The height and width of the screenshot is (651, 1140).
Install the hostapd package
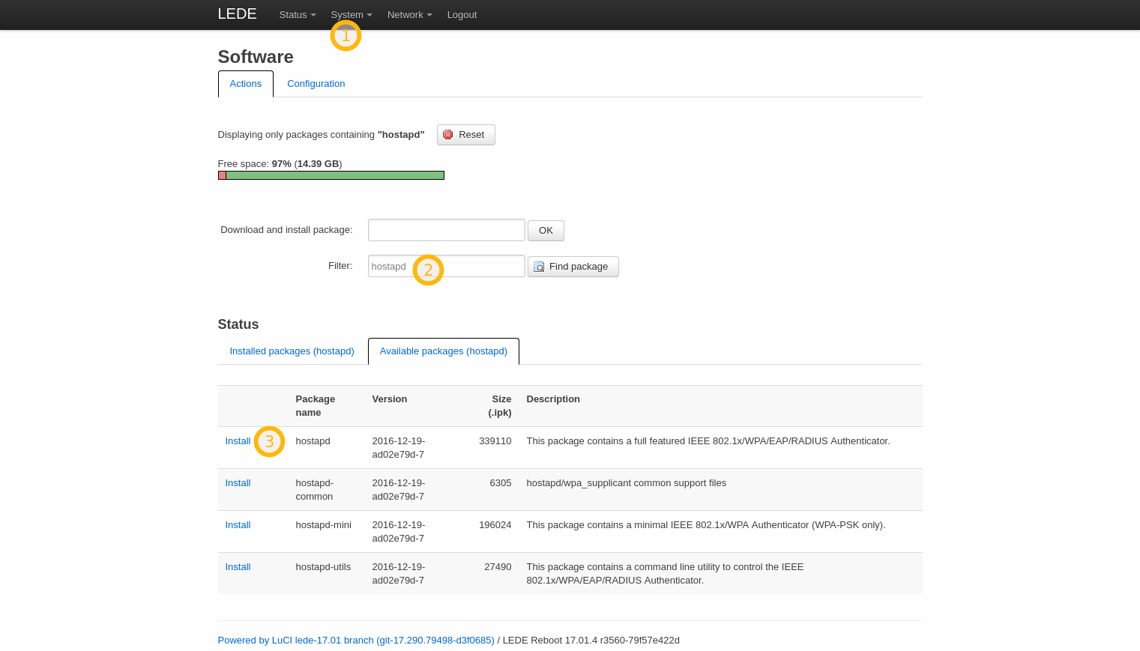(x=238, y=440)
